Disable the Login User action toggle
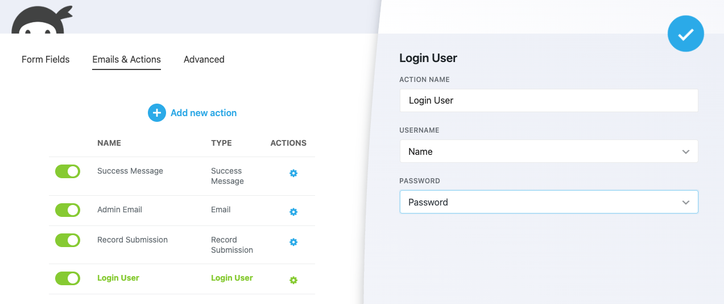 pyautogui.click(x=68, y=278)
